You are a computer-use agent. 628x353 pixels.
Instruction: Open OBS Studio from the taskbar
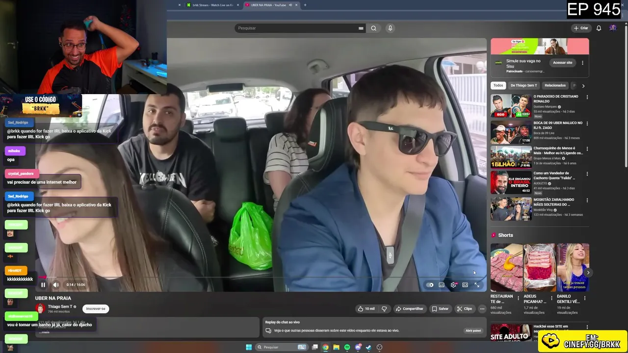pyautogui.click(x=379, y=347)
